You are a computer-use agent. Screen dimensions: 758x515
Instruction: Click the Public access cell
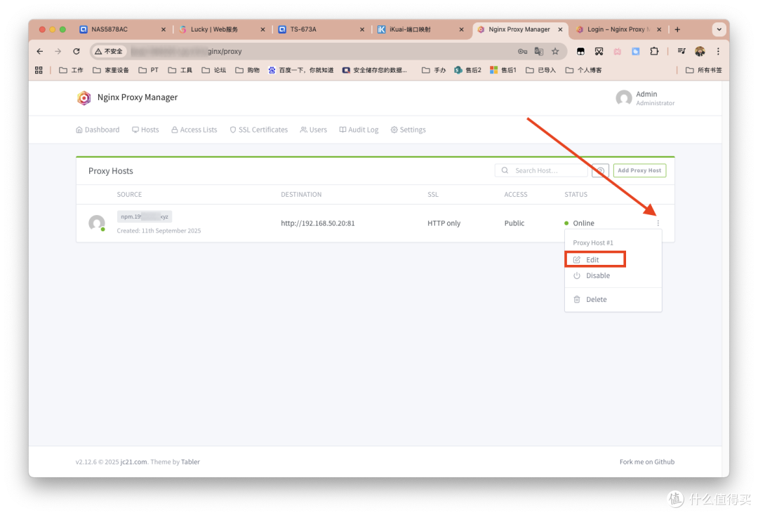tap(514, 223)
